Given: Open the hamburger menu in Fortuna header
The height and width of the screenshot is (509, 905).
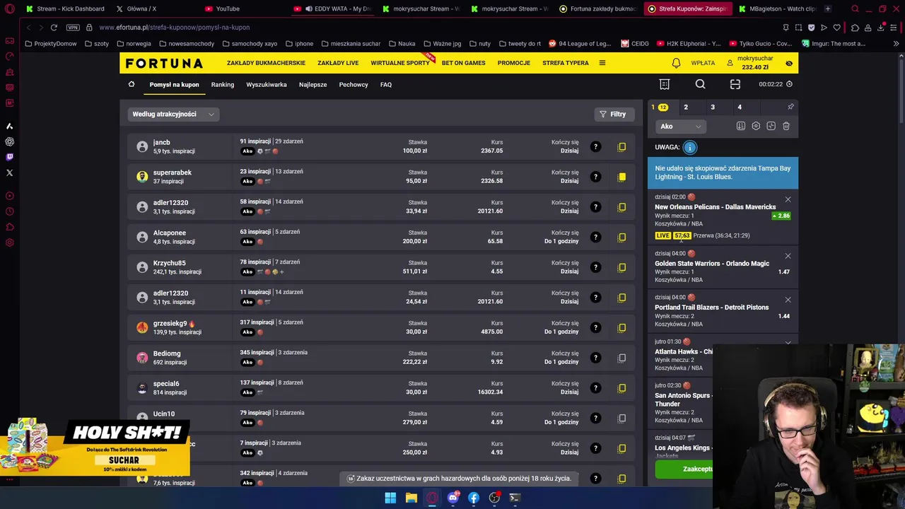Looking at the screenshot, I should tap(602, 63).
